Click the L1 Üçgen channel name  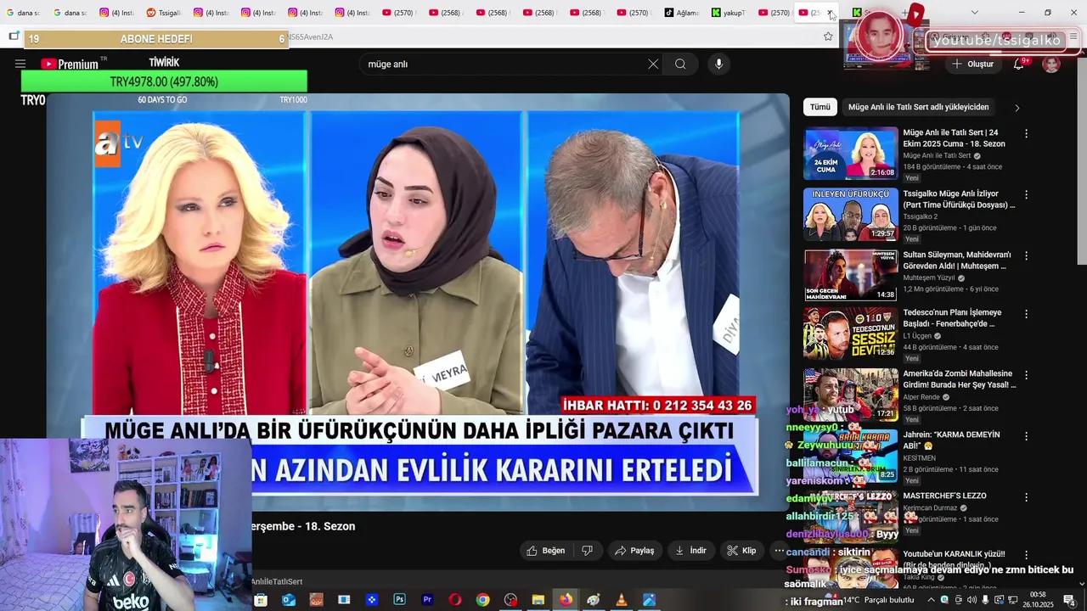(917, 335)
